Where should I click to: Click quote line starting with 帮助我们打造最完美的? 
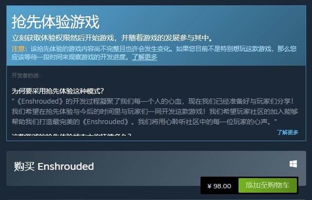(x=144, y=122)
